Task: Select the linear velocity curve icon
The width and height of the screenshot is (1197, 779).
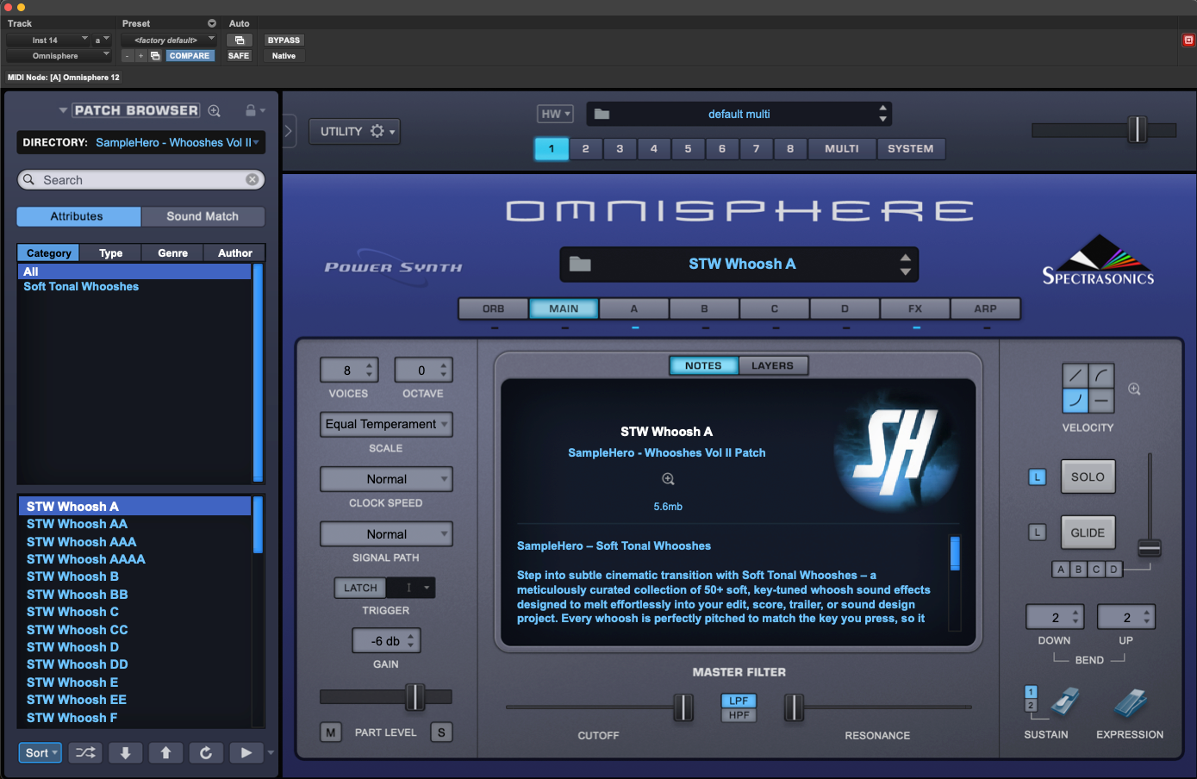Action: click(x=1075, y=376)
